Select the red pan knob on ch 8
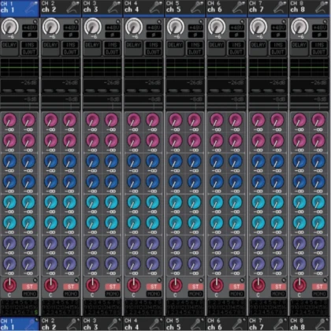Screen dimensions: 331x331 (x=299, y=285)
